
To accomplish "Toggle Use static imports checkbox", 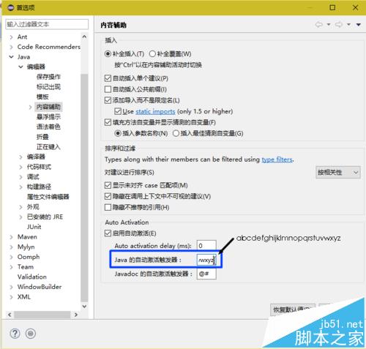I will pos(118,111).
